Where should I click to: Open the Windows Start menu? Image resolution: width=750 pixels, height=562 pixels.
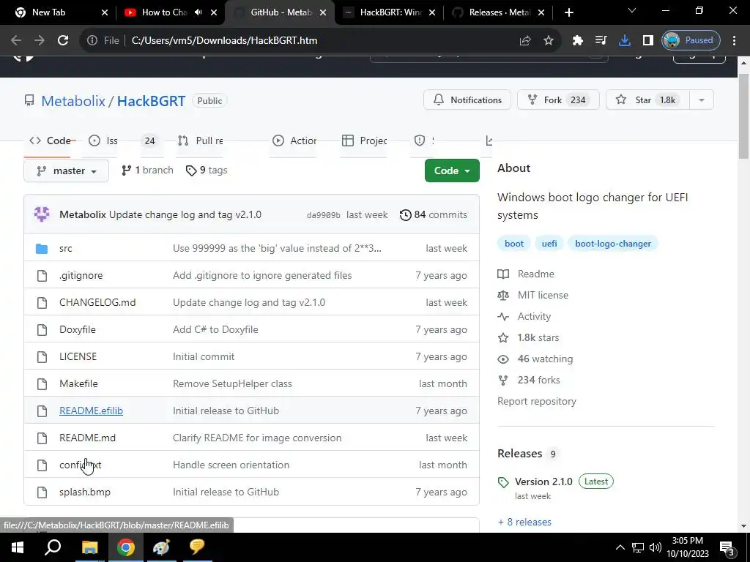click(18, 547)
